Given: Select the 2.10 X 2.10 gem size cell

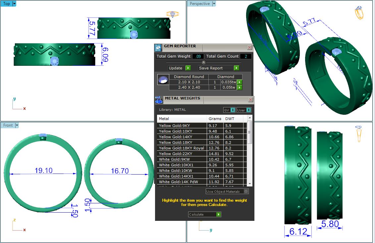Looking at the screenshot, I should pyautogui.click(x=189, y=82).
